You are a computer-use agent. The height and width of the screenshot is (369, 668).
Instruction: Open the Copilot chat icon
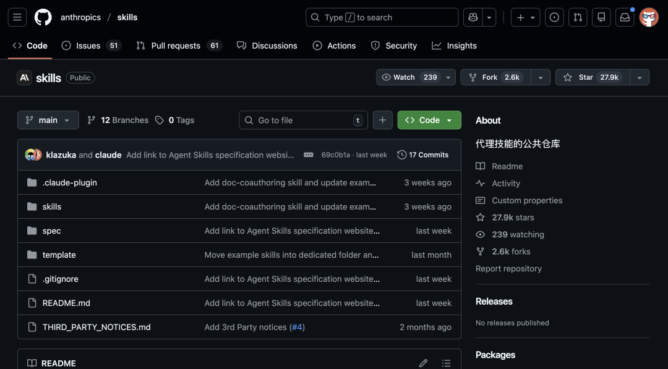(x=473, y=17)
